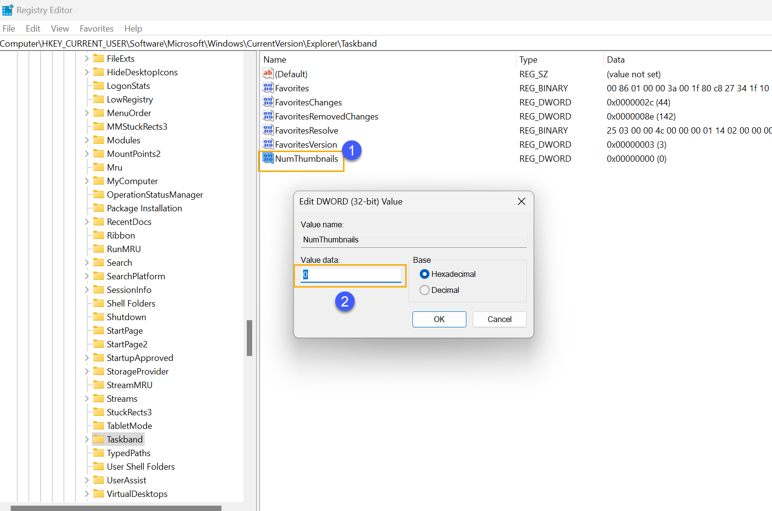772x511 pixels.
Task: Cancel the Edit DWORD dialog
Action: coord(499,319)
